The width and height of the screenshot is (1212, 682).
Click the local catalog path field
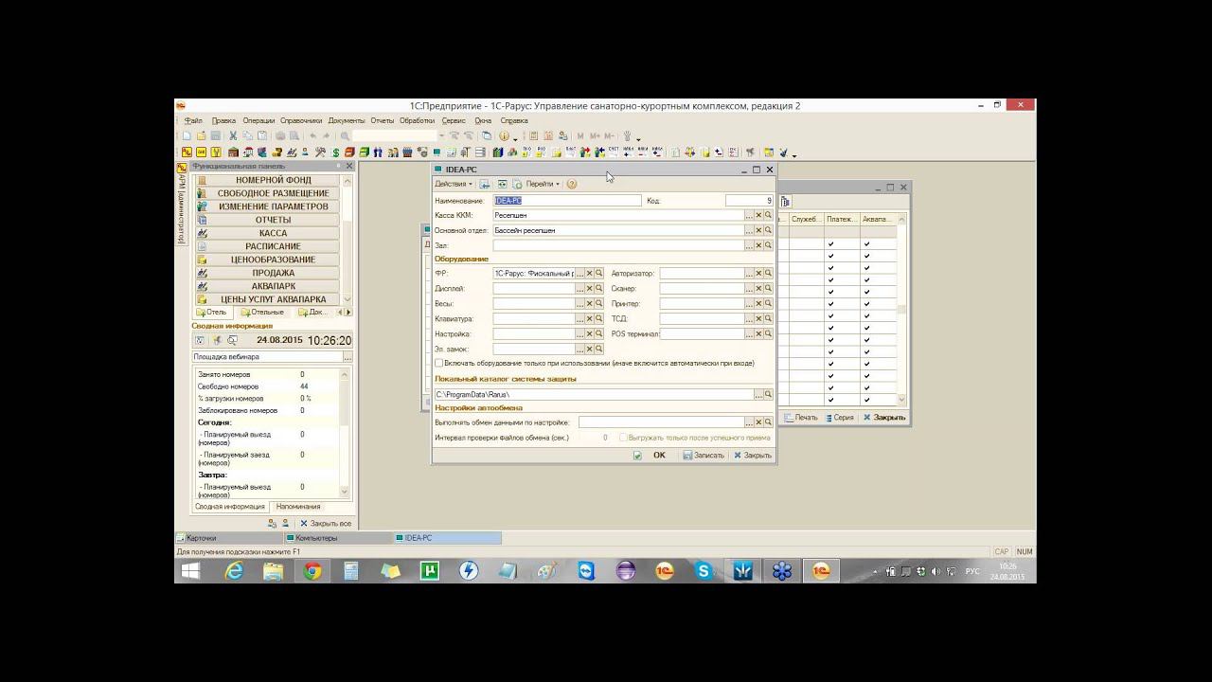[x=594, y=394]
